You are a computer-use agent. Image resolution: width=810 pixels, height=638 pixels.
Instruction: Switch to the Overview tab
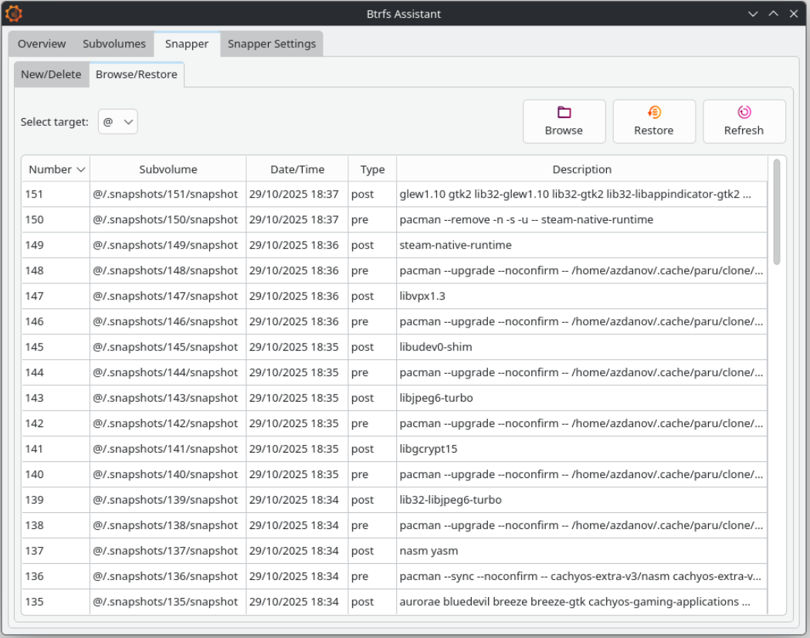coord(42,44)
